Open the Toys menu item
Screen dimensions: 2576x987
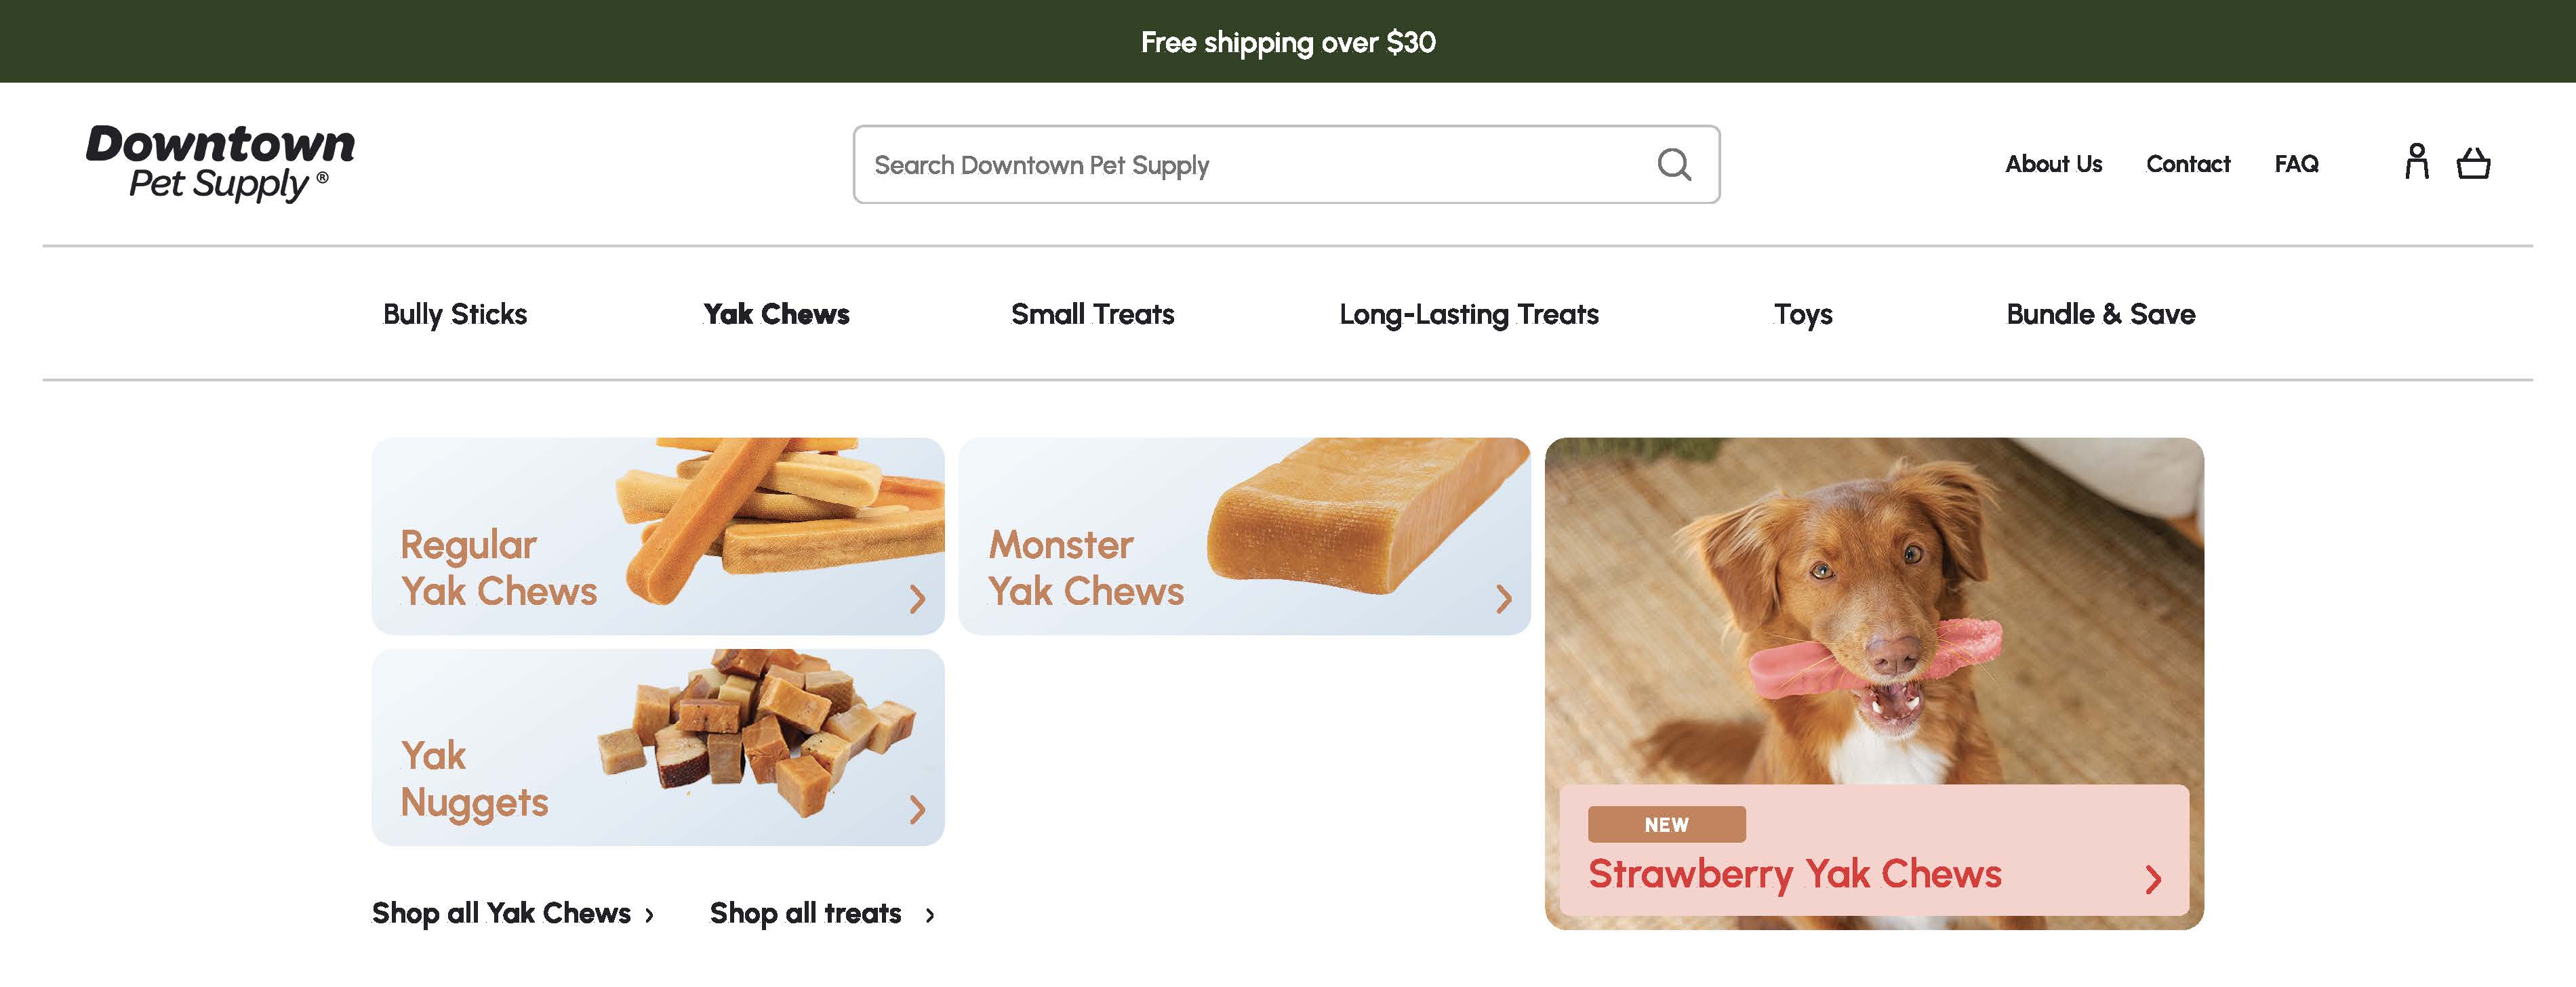pos(1803,314)
